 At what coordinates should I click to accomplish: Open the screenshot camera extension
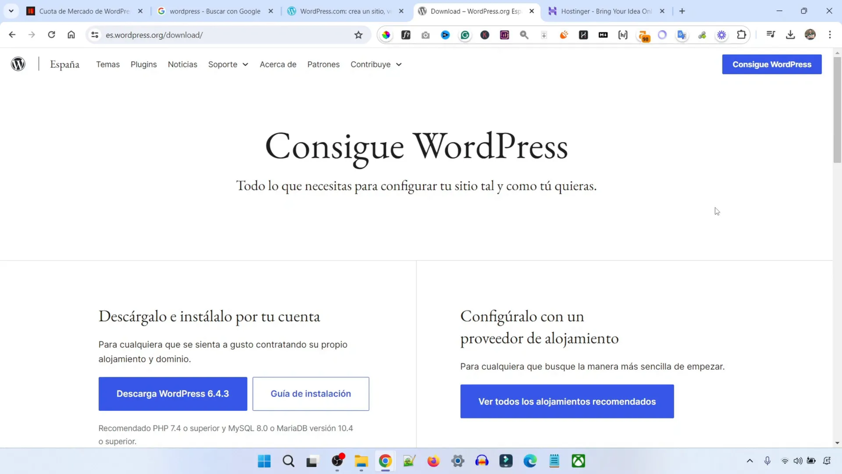pos(425,35)
